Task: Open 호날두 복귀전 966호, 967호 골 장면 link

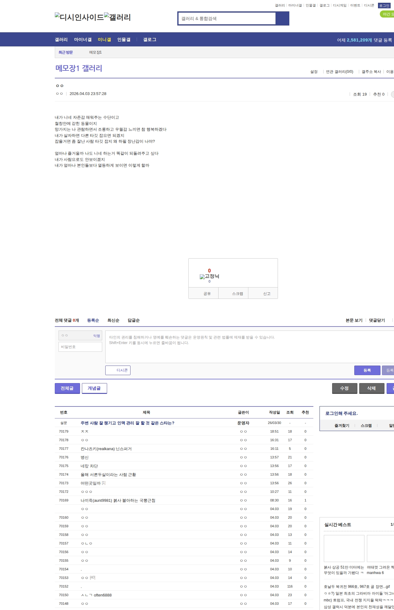Action: pyautogui.click(x=357, y=587)
